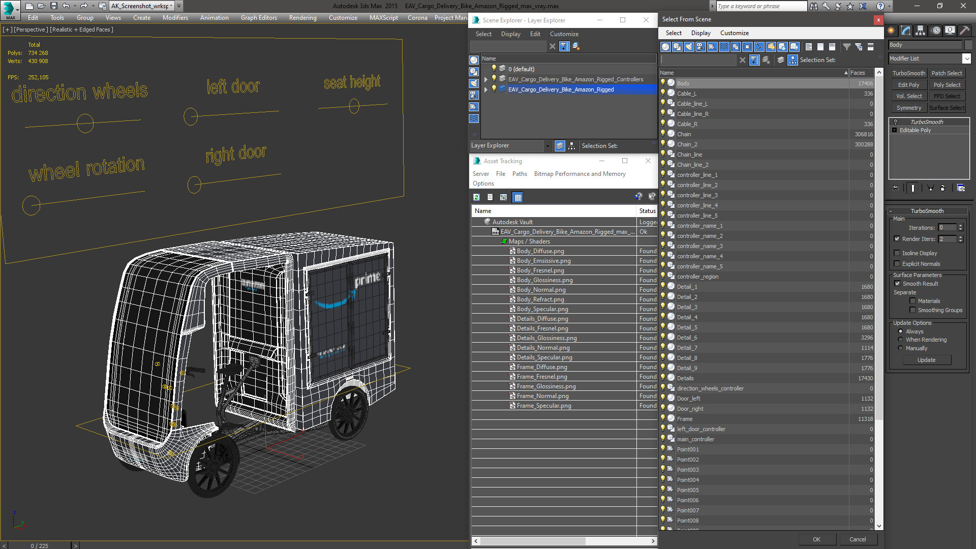Switch Asset Tracking to table view icon
976x549 pixels.
(x=517, y=197)
